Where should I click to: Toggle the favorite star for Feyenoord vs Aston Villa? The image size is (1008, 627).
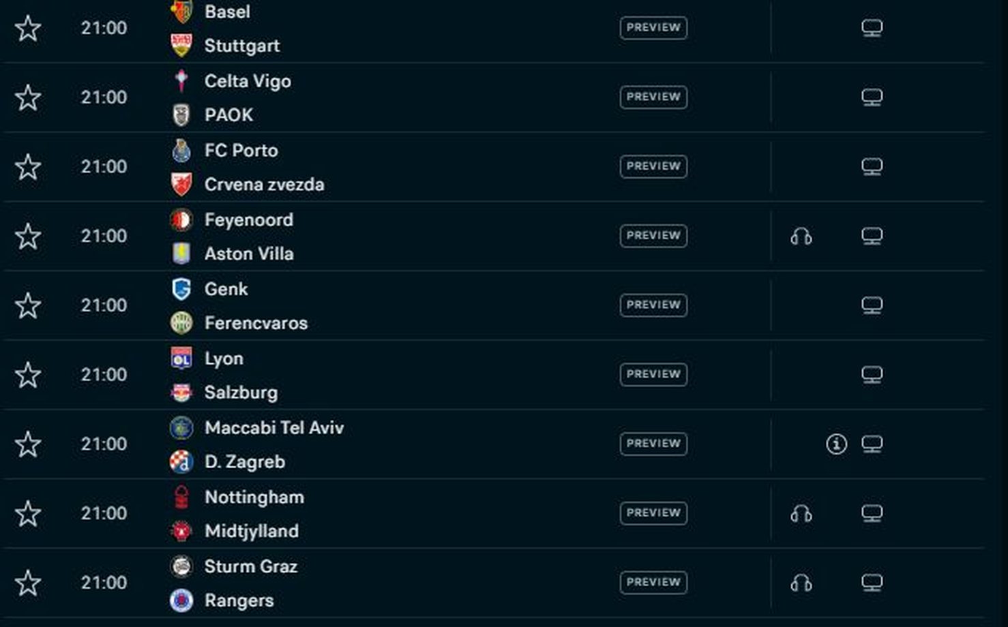tap(28, 236)
